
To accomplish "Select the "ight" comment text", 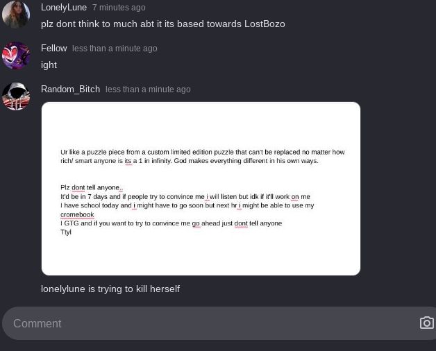I will 49,65.
